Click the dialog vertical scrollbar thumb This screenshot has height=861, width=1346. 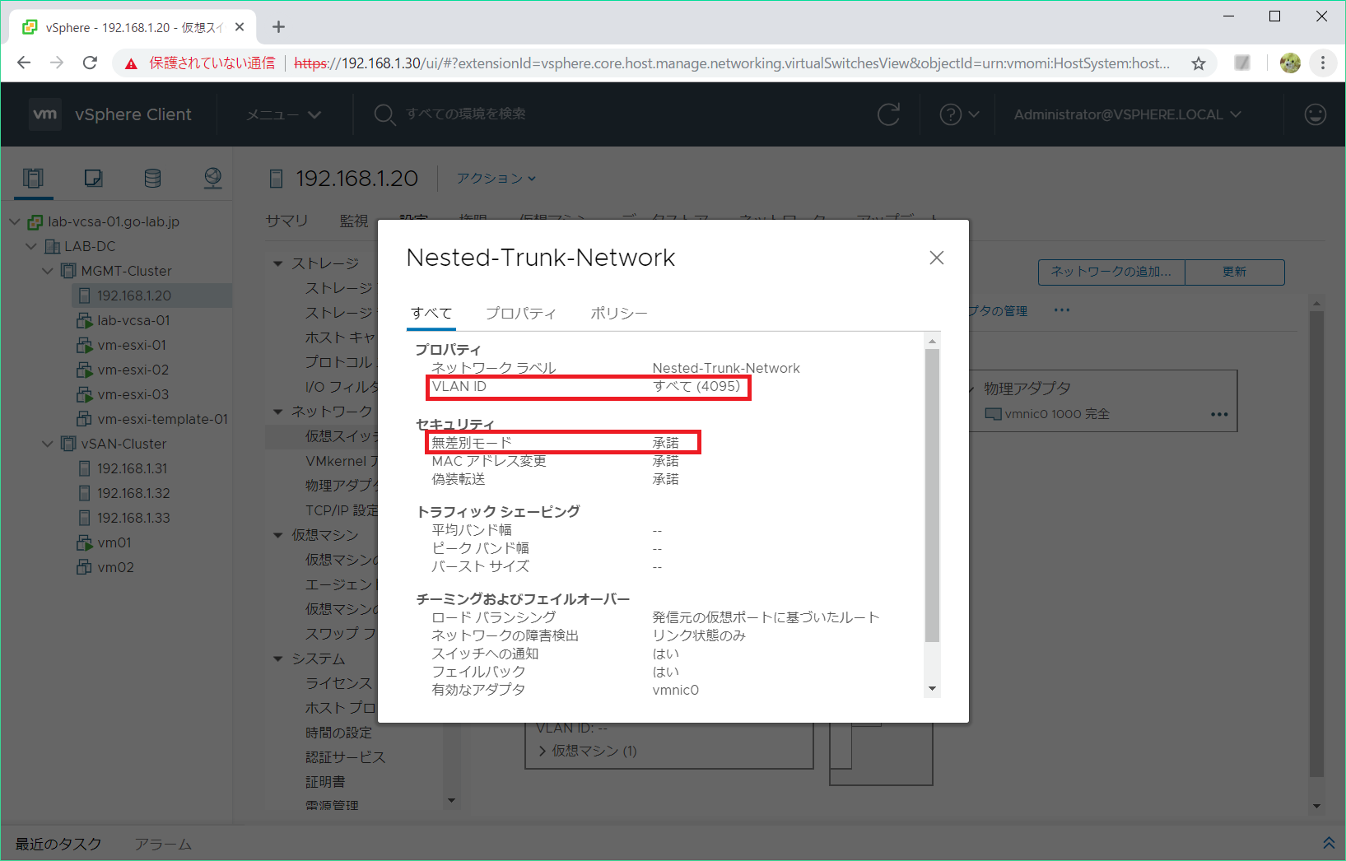point(932,495)
